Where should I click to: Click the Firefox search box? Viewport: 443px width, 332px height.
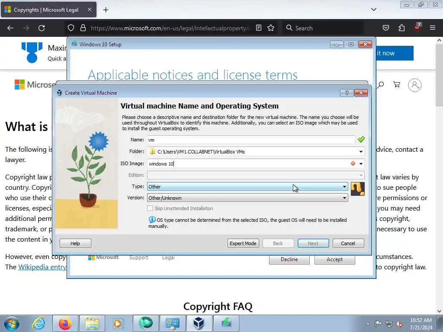click(323, 28)
